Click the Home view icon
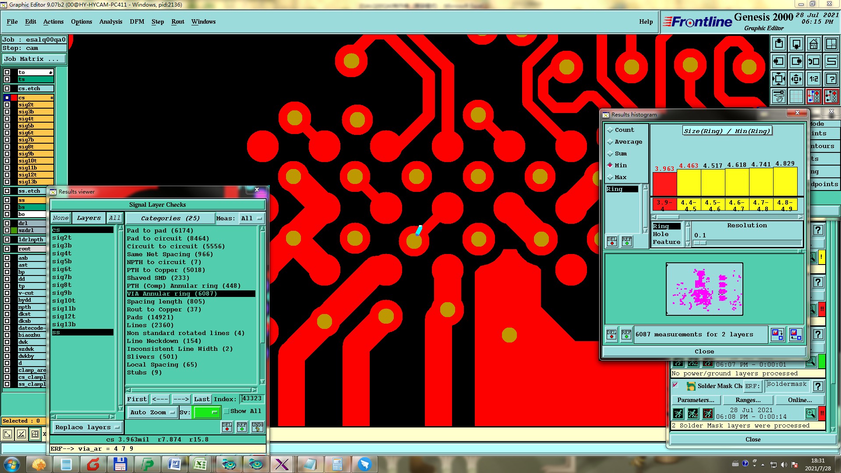The height and width of the screenshot is (473, 841). (x=813, y=44)
